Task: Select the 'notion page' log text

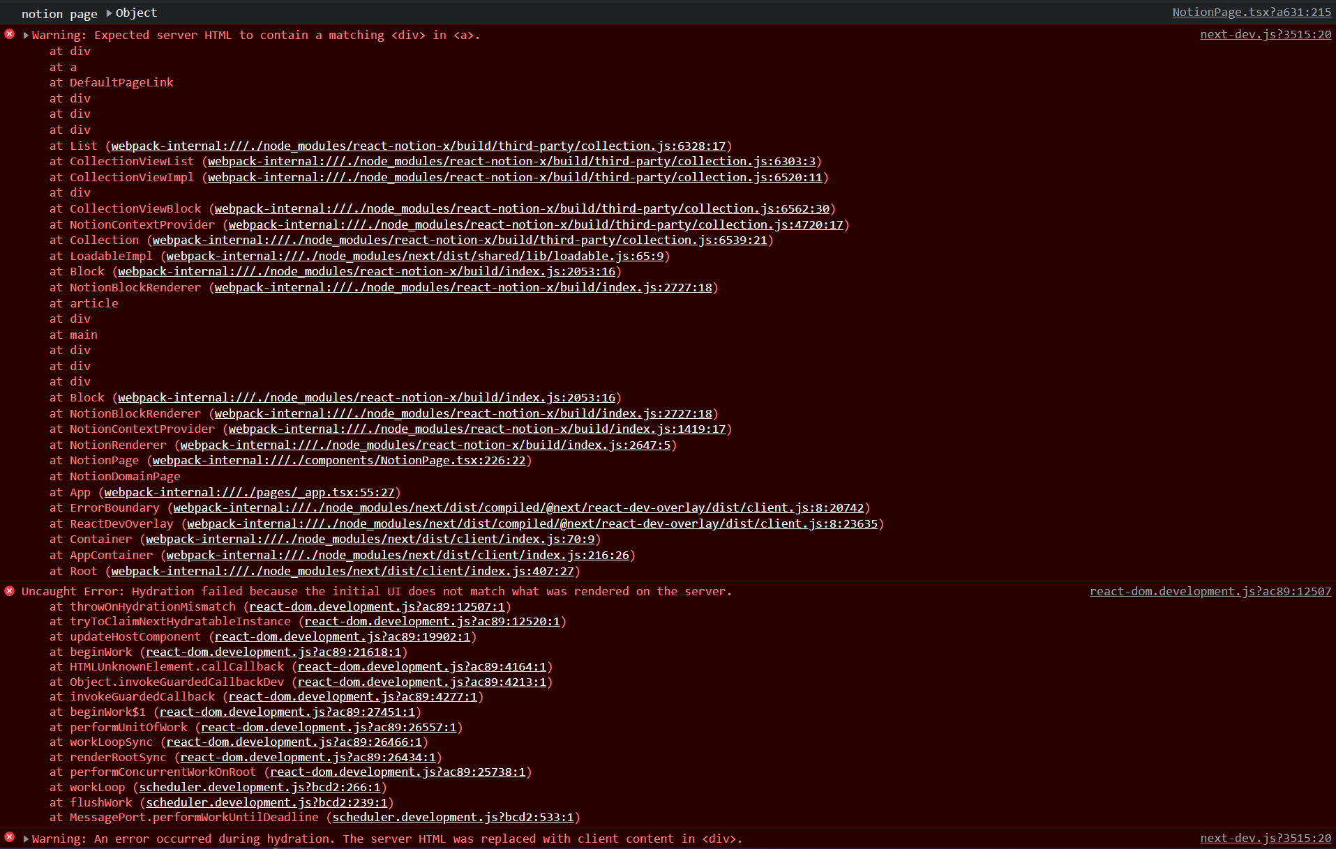Action: [59, 14]
